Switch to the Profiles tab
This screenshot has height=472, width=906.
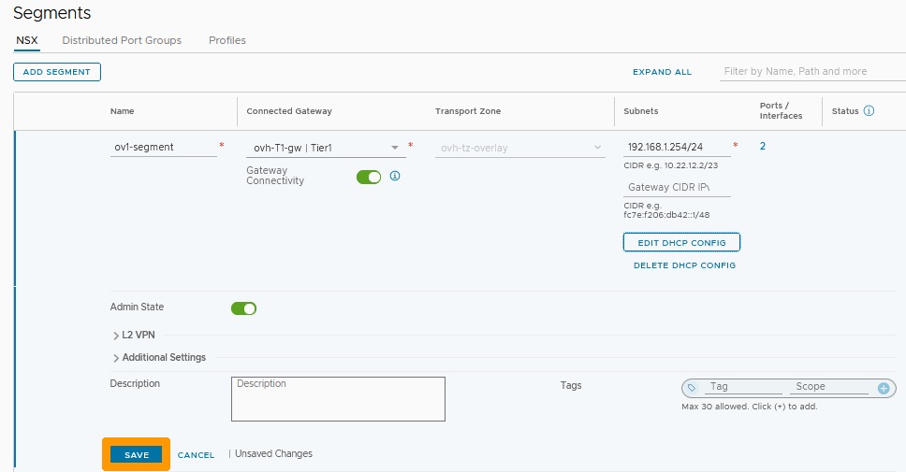pyautogui.click(x=227, y=40)
